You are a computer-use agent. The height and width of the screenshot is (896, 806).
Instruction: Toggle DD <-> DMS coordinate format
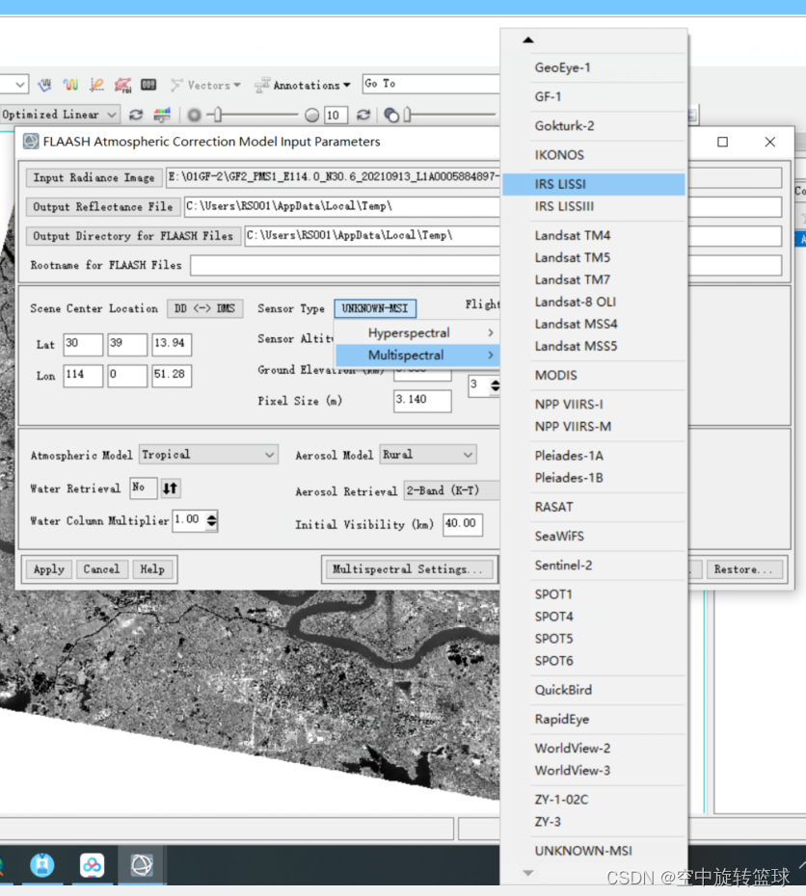coord(204,308)
